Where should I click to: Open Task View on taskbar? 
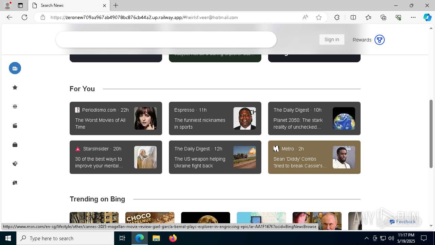(122, 238)
